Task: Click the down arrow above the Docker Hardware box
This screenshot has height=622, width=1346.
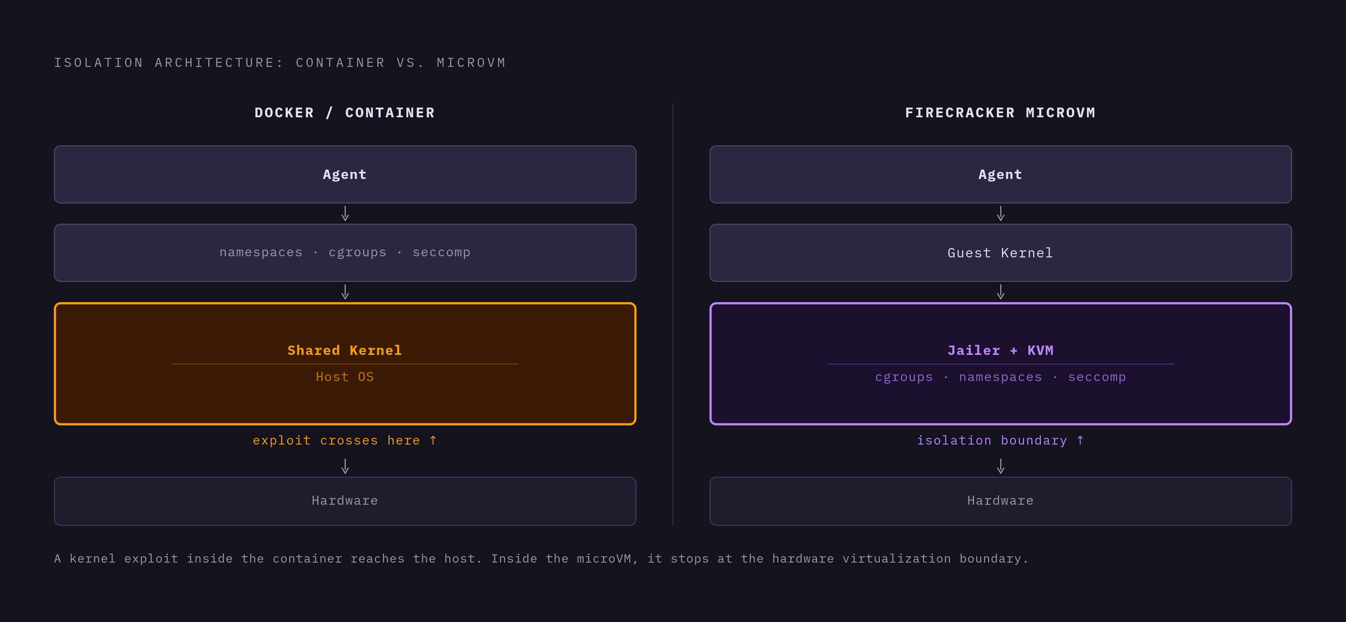Action: (345, 466)
